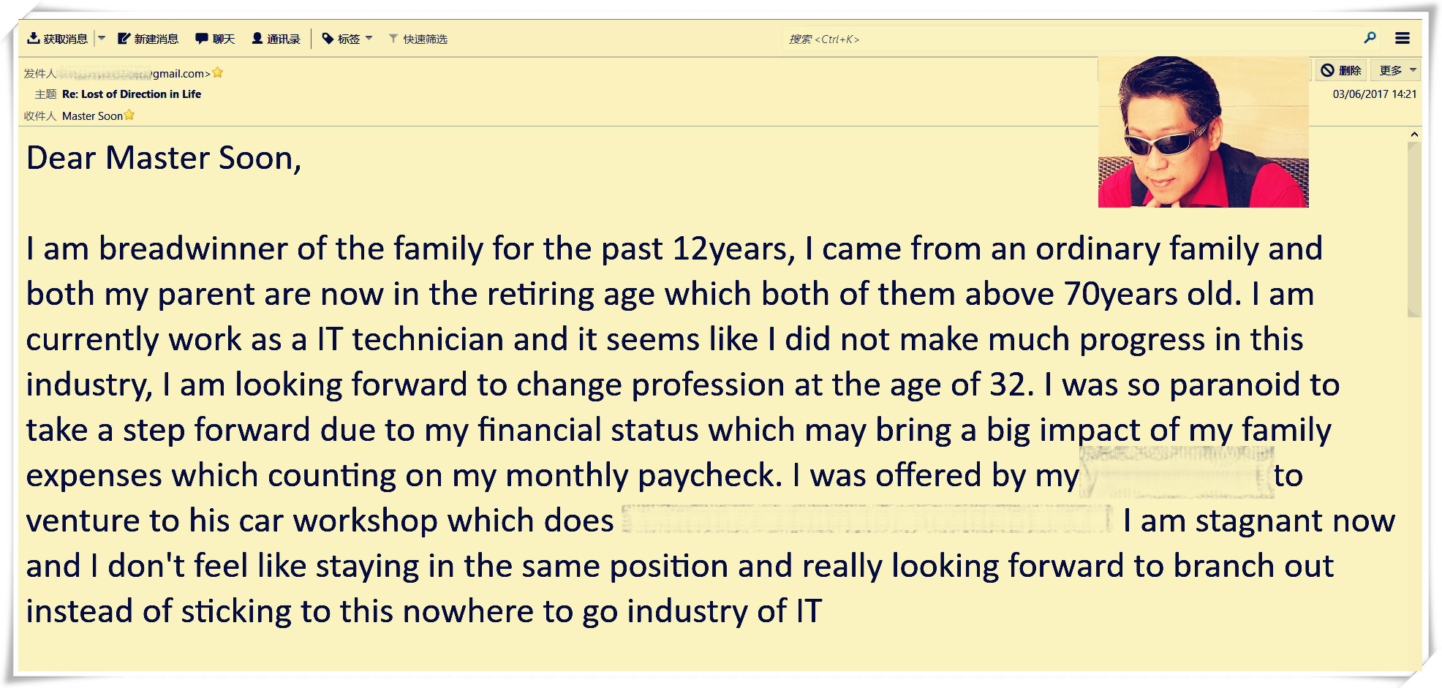Viewport: 1442px width, 688px height.
Task: Toggle the star beside Master Soon recipient
Action: [129, 116]
